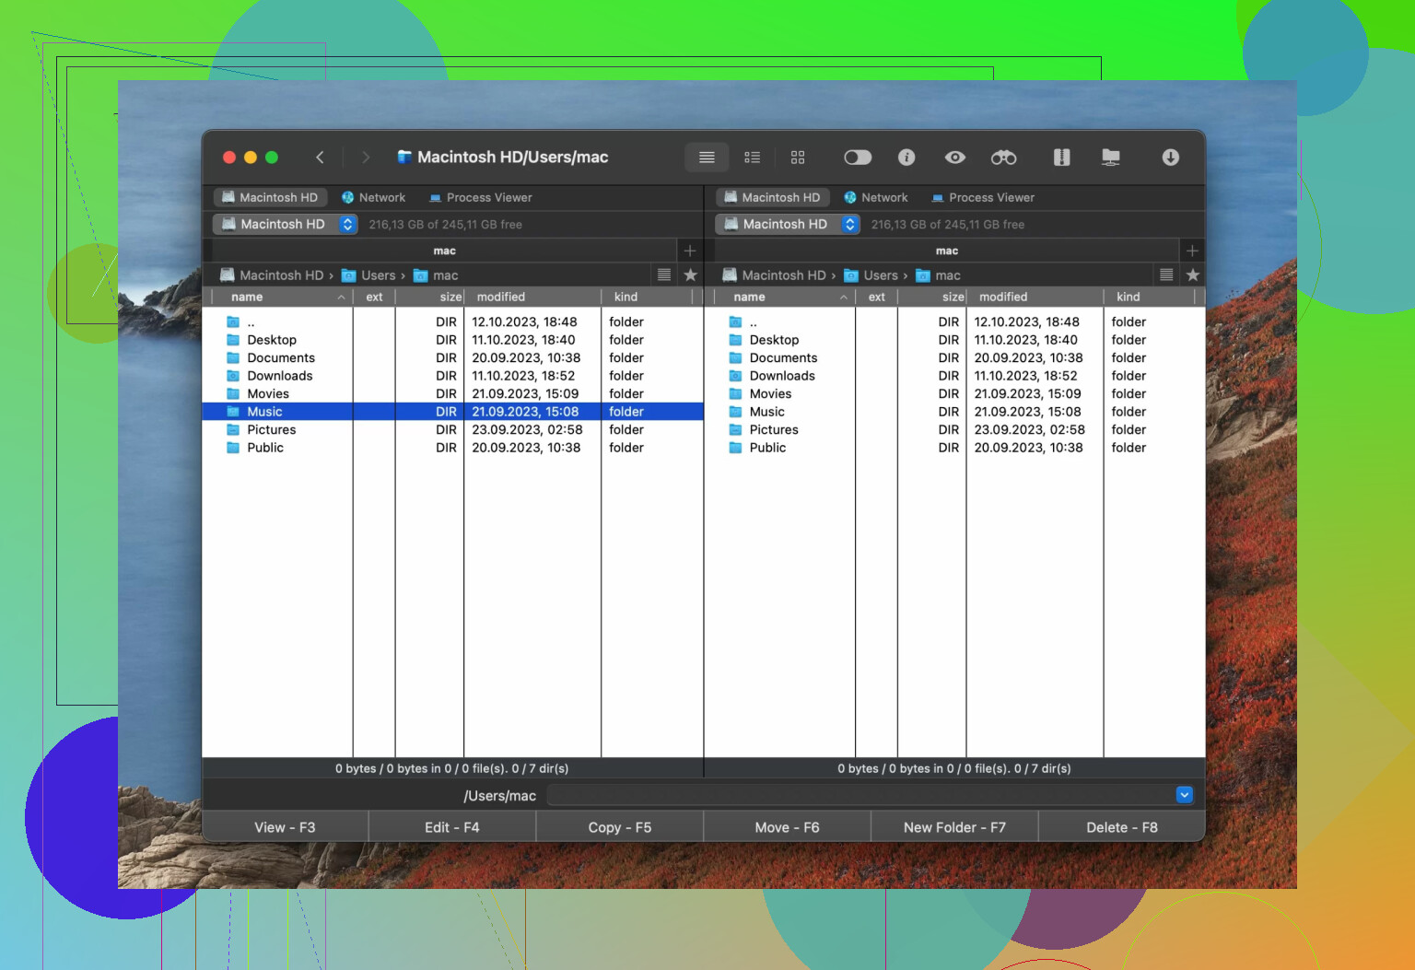Open the downloads queue icon
This screenshot has height=970, width=1415.
tap(1170, 158)
